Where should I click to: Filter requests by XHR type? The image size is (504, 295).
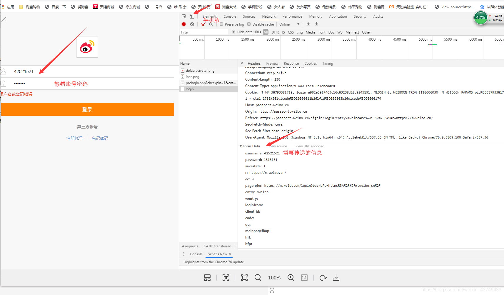coord(276,32)
